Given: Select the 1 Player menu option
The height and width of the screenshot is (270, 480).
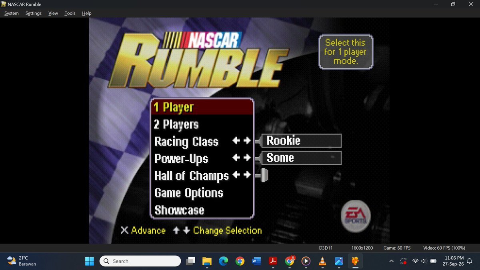Looking at the screenshot, I should coord(202,107).
